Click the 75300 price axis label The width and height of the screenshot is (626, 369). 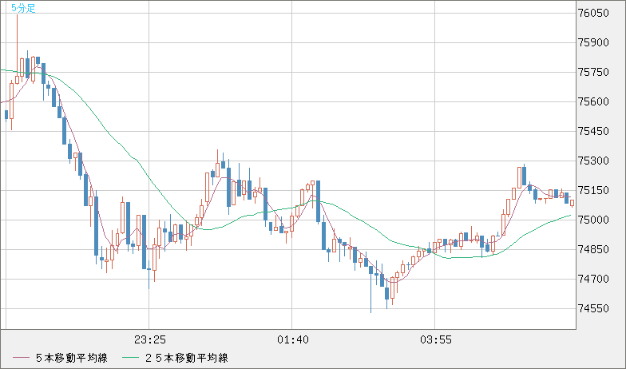[593, 161]
